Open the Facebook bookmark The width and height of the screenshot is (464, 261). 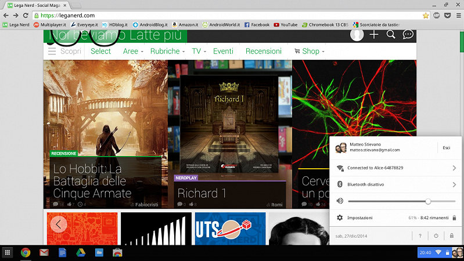pyautogui.click(x=257, y=25)
